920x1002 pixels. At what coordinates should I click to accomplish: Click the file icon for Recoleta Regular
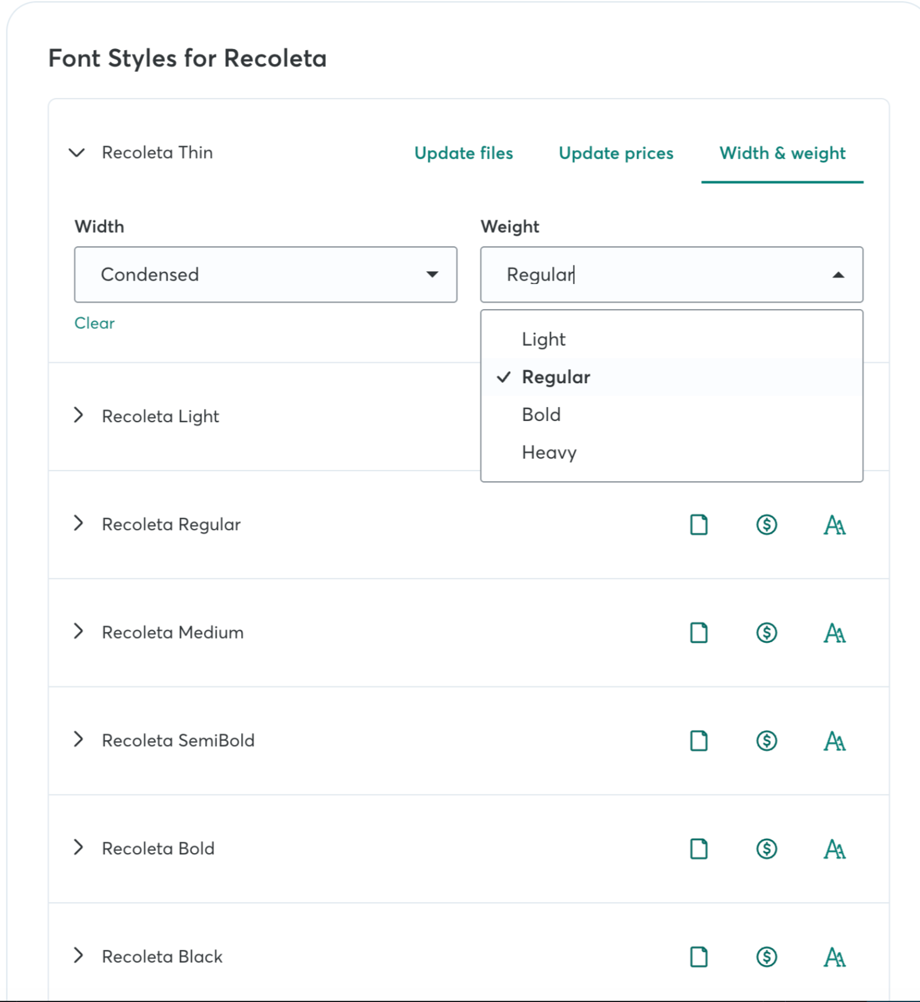[699, 524]
